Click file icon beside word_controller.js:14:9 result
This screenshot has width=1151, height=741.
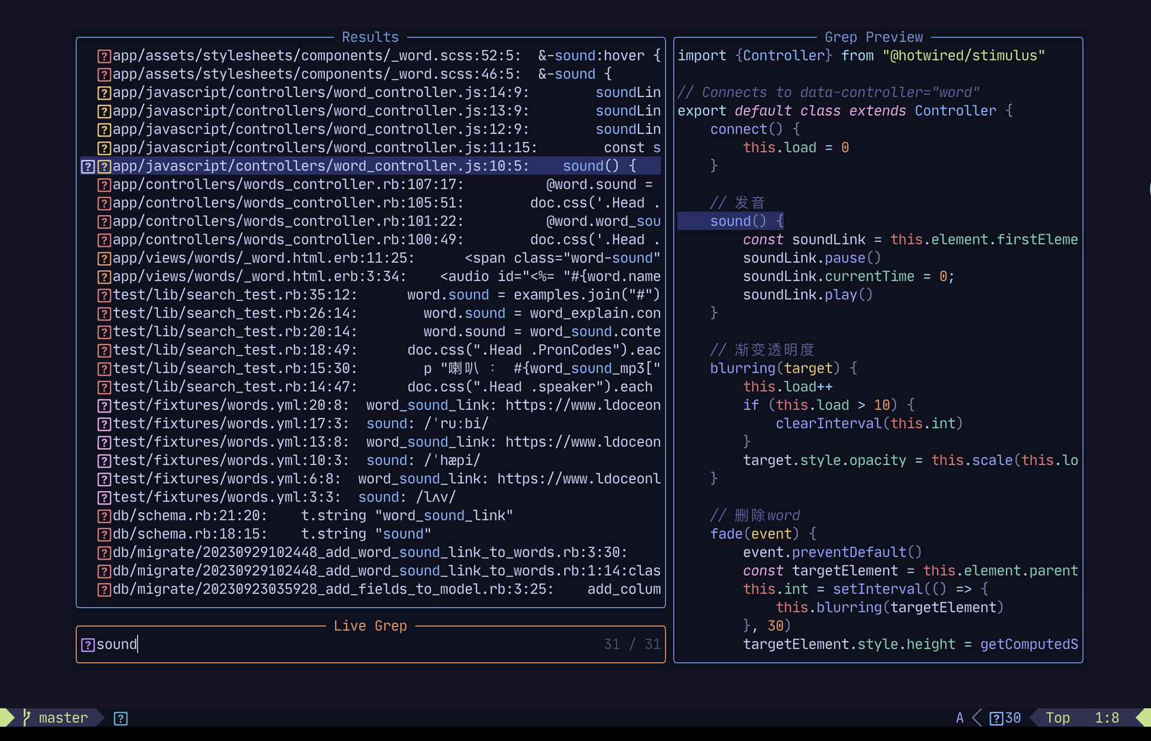click(104, 93)
